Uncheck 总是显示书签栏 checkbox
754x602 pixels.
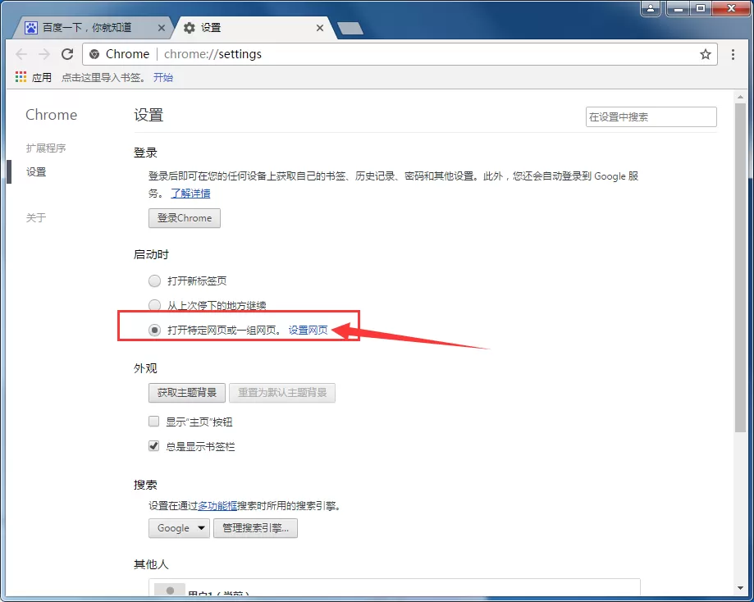point(154,446)
